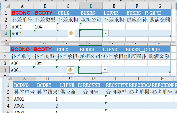Click the 购满金额 cell in the top sheet
177x113 pixels.
coord(160,20)
